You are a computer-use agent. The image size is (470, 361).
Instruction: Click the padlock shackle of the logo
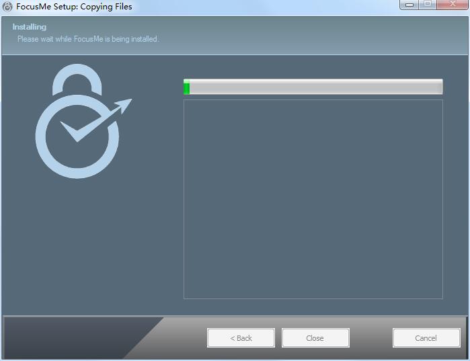77,79
